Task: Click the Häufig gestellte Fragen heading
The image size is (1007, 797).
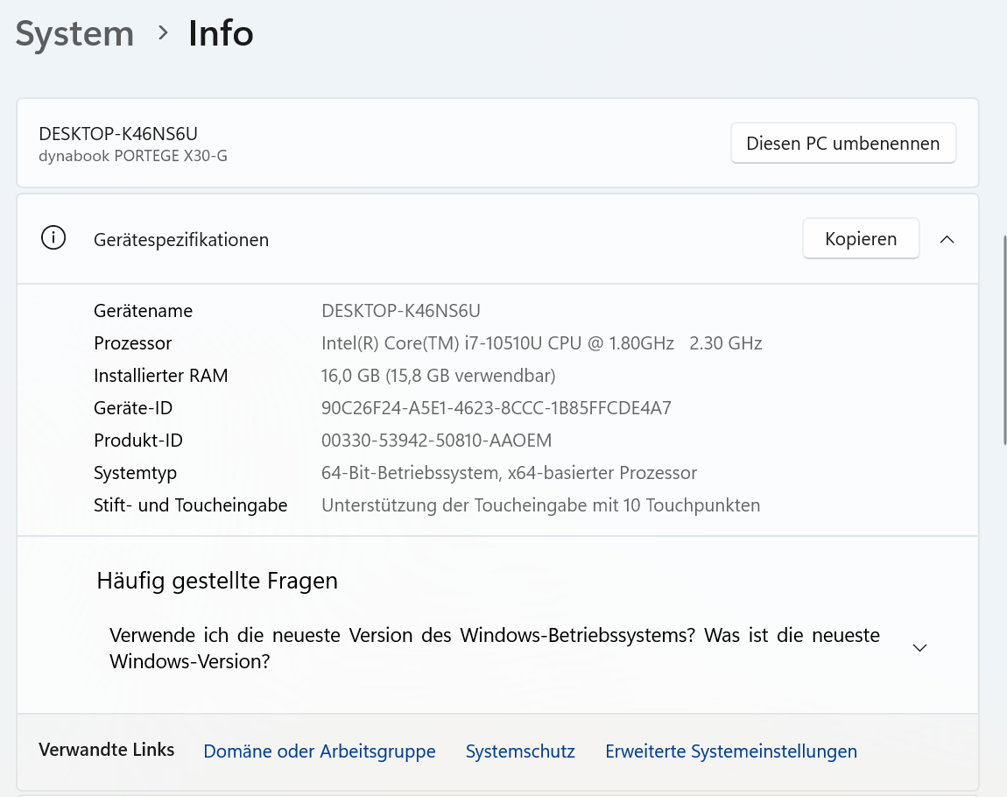Action: pyautogui.click(x=217, y=581)
